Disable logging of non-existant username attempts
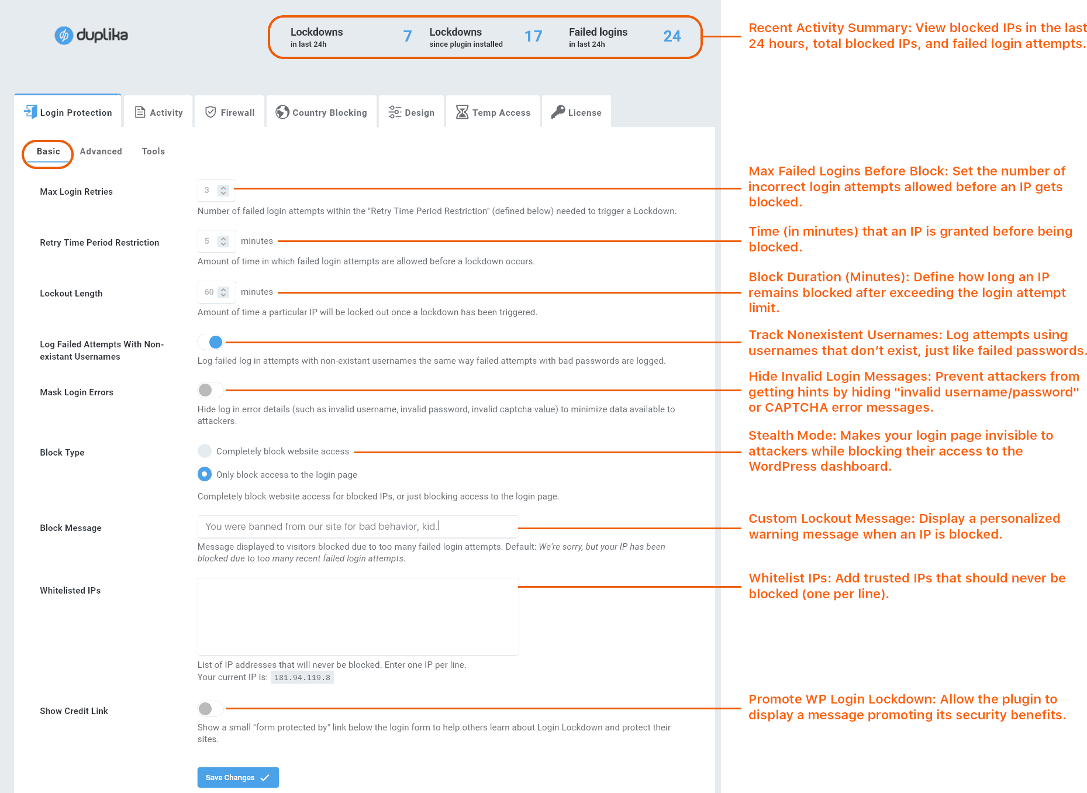1087x793 pixels. pyautogui.click(x=210, y=342)
